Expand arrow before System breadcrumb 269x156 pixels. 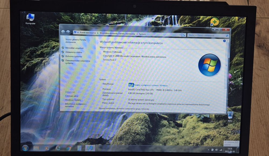(137, 34)
